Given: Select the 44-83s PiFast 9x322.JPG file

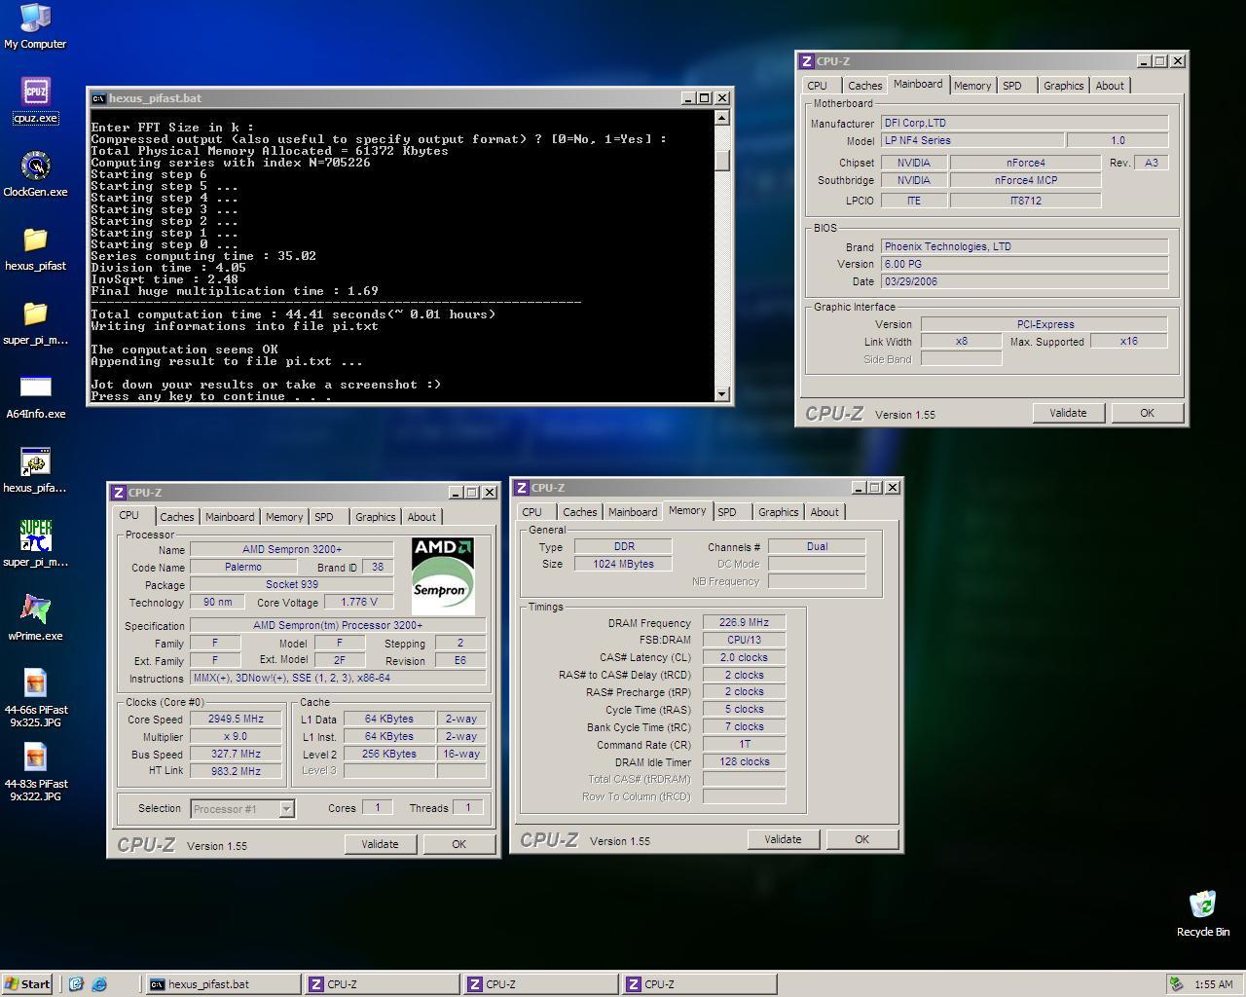Looking at the screenshot, I should [x=35, y=772].
